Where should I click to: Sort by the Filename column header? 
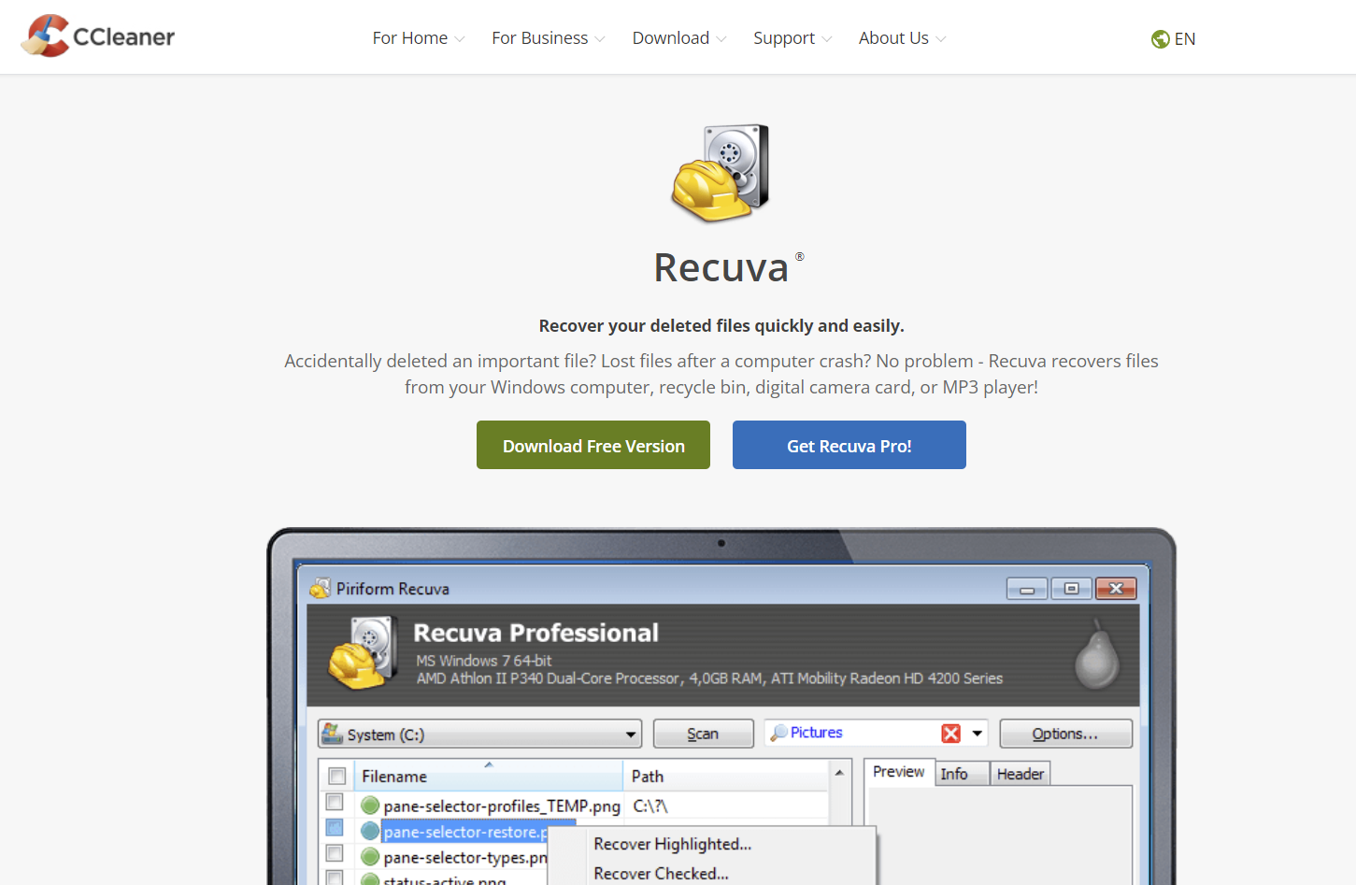click(x=489, y=777)
